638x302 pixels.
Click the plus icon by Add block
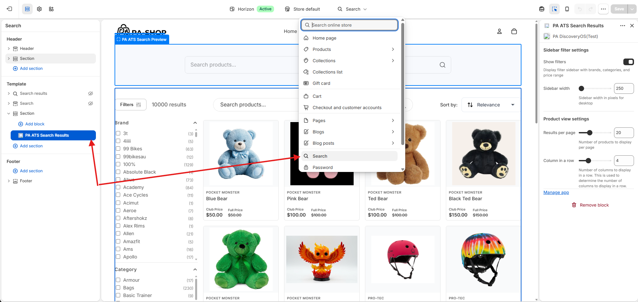(x=21, y=124)
